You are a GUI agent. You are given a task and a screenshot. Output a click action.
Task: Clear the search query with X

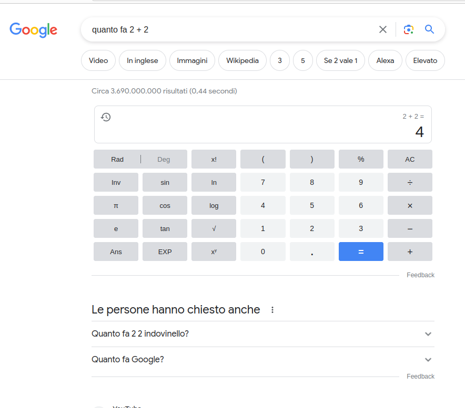point(383,29)
